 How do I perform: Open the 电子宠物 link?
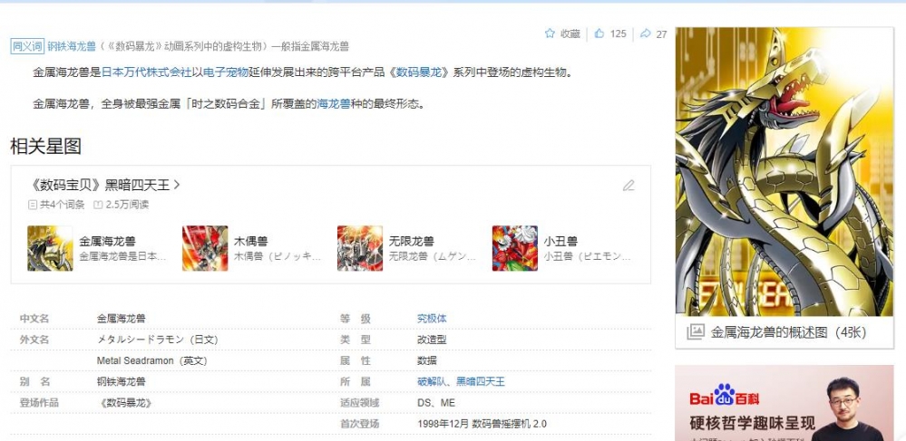226,72
